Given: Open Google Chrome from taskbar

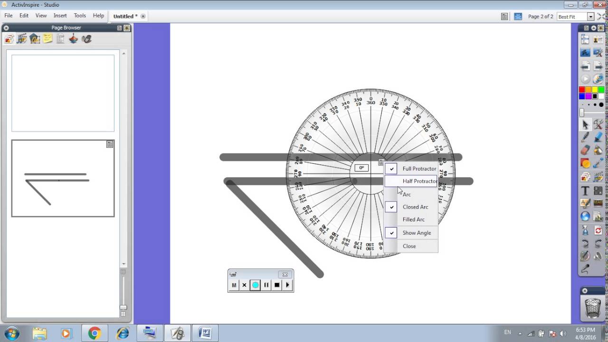Looking at the screenshot, I should (x=94, y=333).
